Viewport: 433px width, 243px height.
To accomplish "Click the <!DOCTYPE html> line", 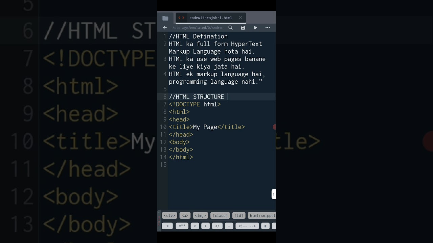I will [x=195, y=104].
